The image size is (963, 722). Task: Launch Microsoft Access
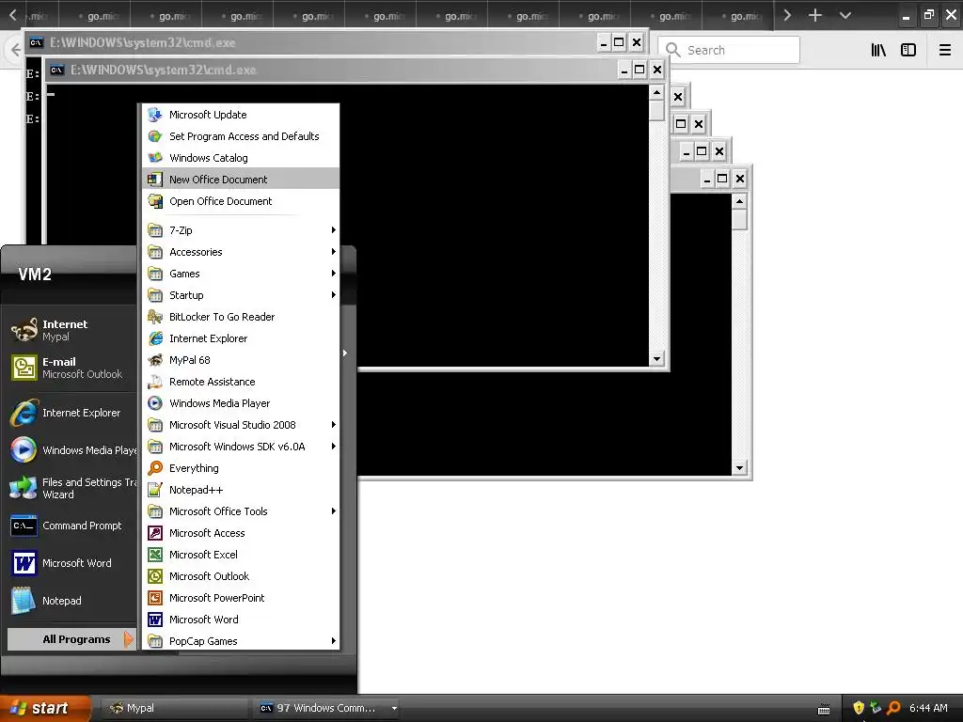(x=241, y=533)
